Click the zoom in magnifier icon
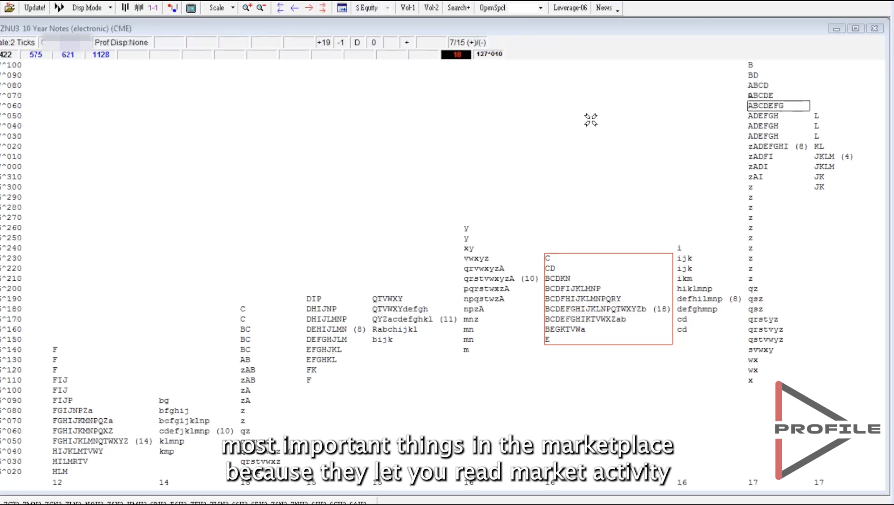Image resolution: width=894 pixels, height=505 pixels. click(247, 7)
